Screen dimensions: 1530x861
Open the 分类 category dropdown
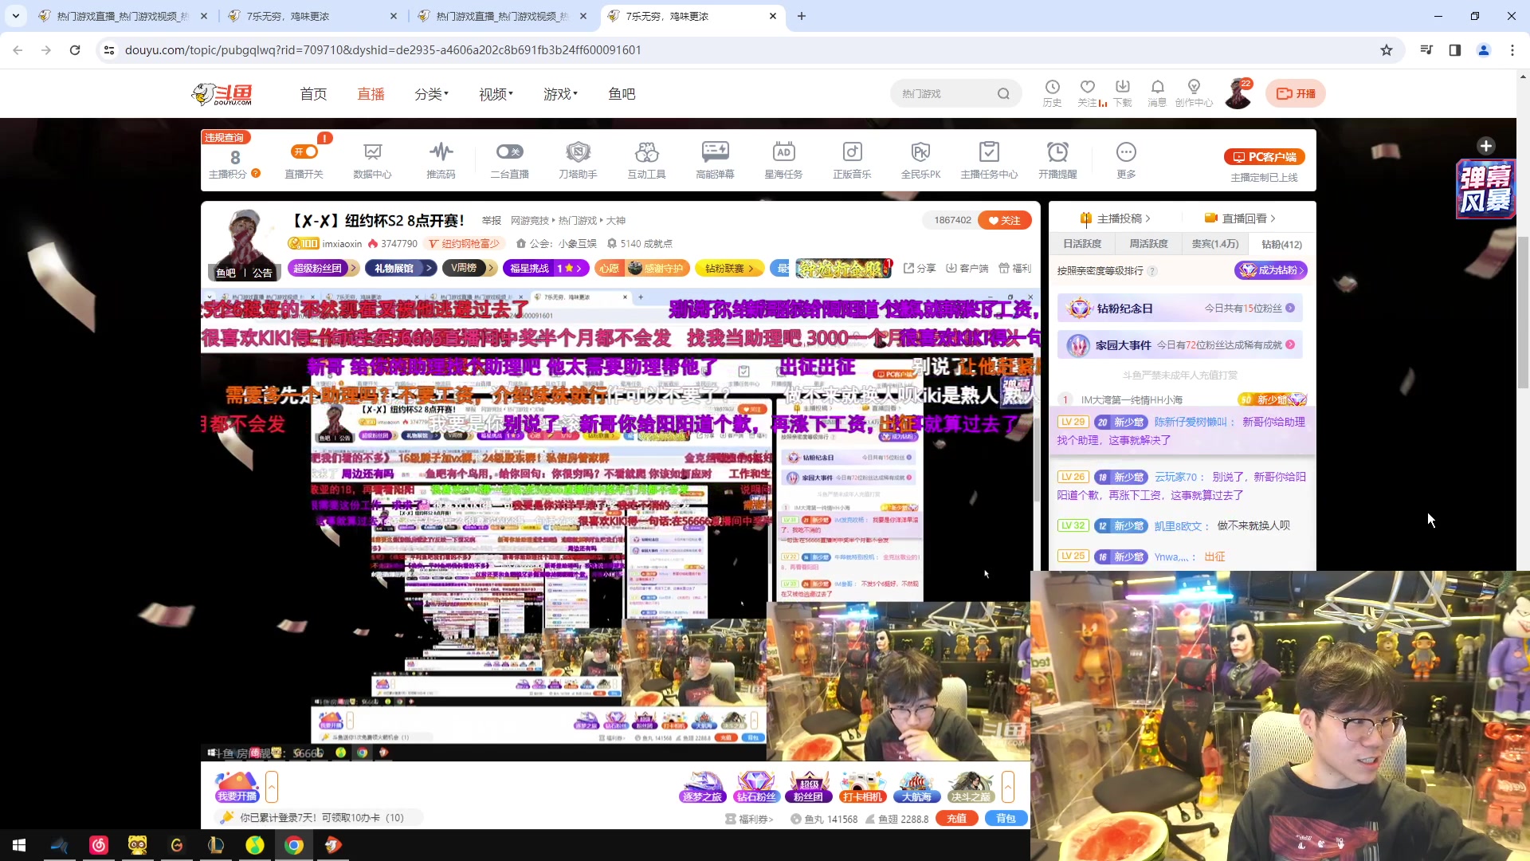tap(430, 93)
